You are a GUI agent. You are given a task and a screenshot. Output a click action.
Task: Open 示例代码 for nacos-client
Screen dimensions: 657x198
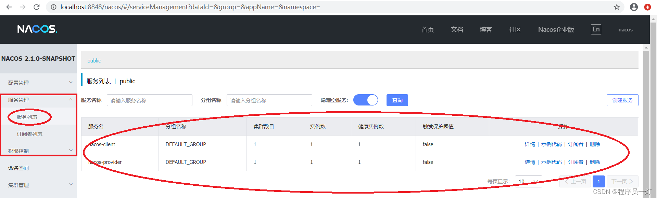pos(551,144)
